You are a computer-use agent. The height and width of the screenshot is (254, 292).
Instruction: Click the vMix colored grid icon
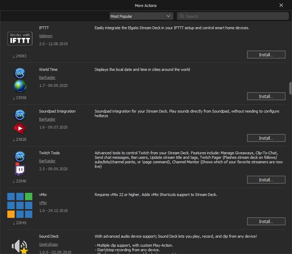pyautogui.click(x=20, y=205)
